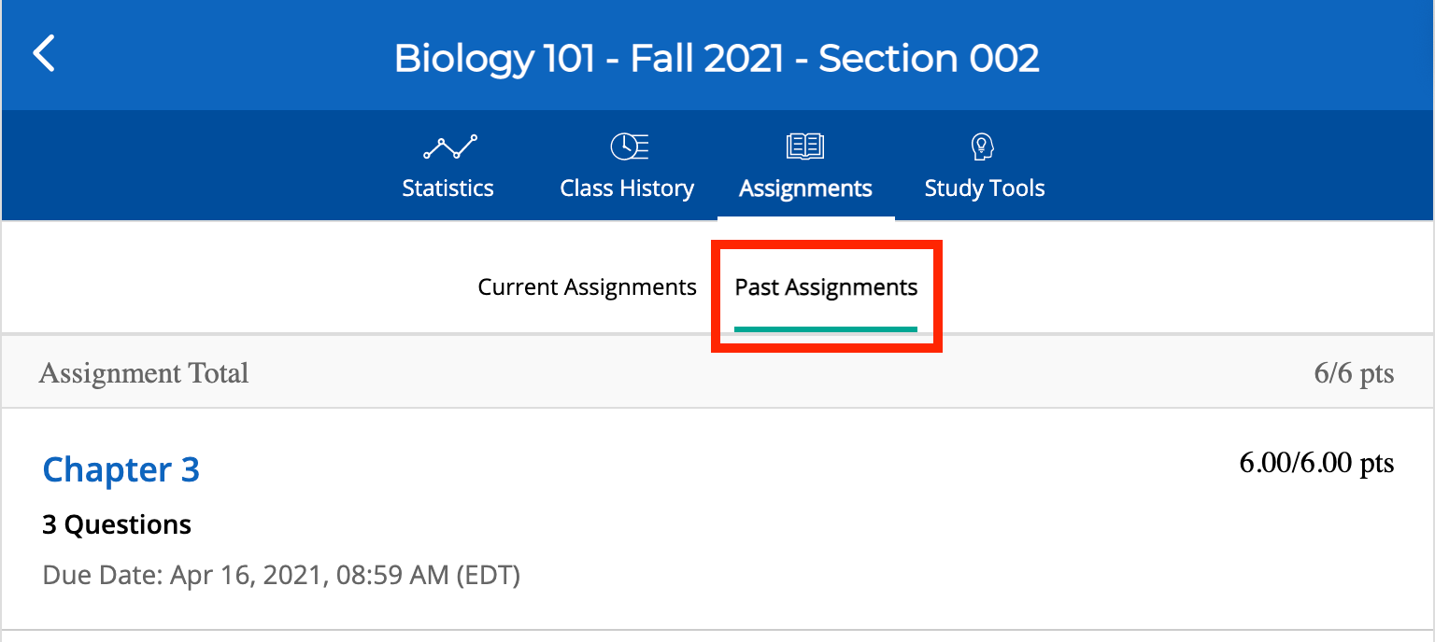Click the 3 Questions text under Chapter 3
The image size is (1435, 642).
click(116, 524)
